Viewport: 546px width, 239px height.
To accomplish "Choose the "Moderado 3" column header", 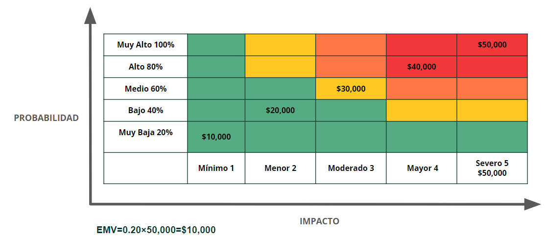I will click(x=351, y=168).
